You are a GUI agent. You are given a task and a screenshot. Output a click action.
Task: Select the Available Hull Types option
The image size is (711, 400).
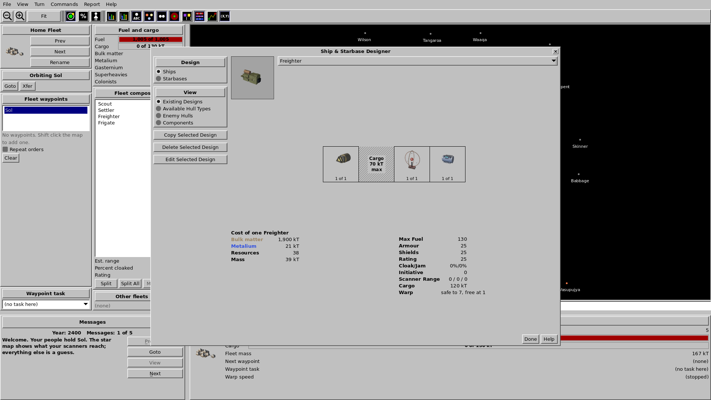point(158,109)
